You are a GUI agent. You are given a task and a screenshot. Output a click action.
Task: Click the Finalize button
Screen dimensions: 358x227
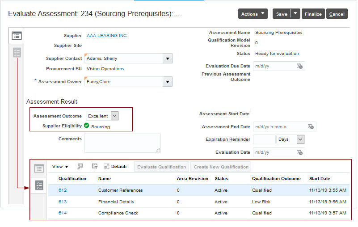click(x=313, y=14)
